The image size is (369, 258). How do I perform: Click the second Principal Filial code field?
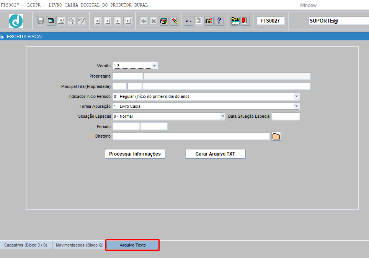135,86
